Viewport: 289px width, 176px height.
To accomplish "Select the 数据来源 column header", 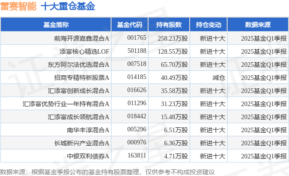I will (258, 25).
